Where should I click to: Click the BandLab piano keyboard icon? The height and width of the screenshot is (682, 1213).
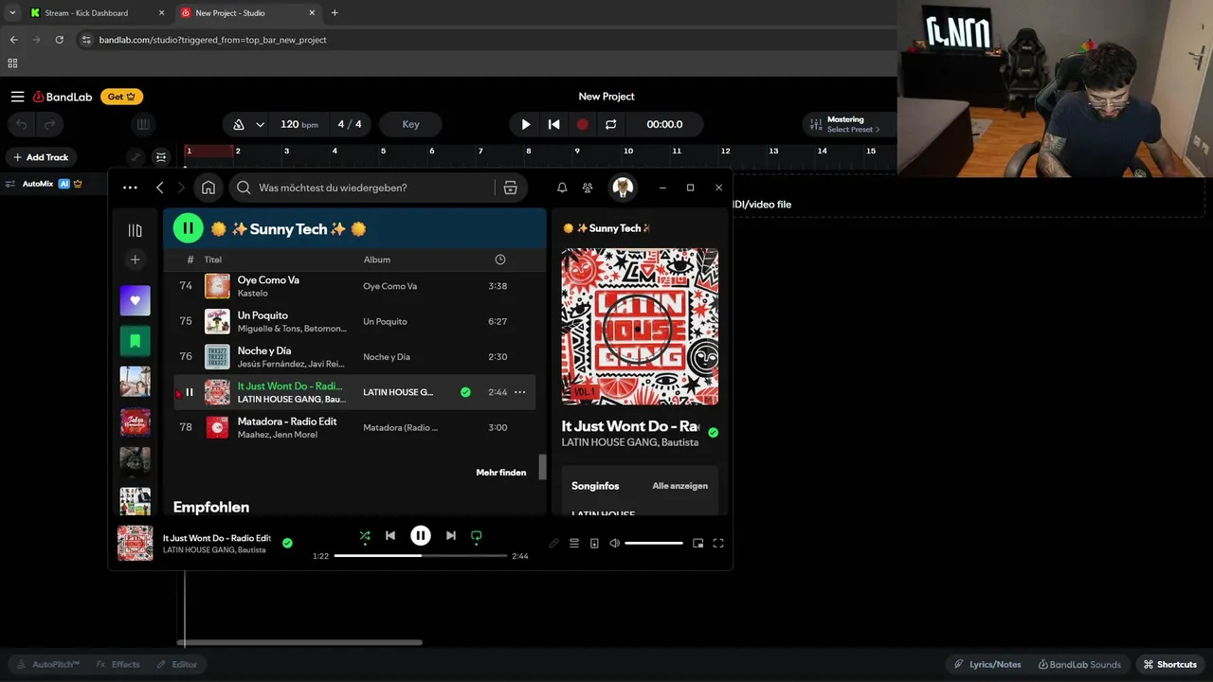pyautogui.click(x=143, y=124)
